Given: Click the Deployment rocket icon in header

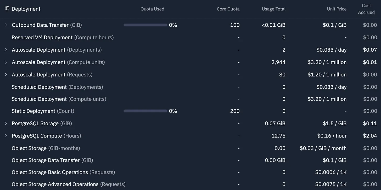Looking at the screenshot, I should [7, 9].
